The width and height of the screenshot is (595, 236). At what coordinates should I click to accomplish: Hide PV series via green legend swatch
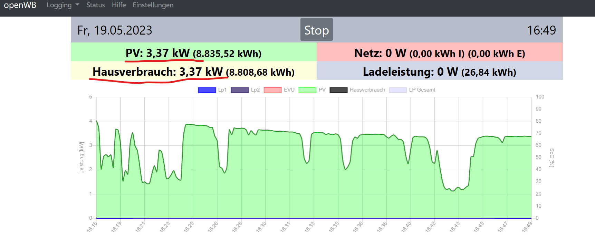[x=307, y=90]
